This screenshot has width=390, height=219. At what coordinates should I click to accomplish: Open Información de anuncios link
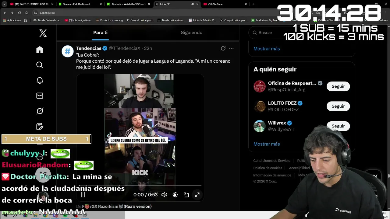(272, 175)
